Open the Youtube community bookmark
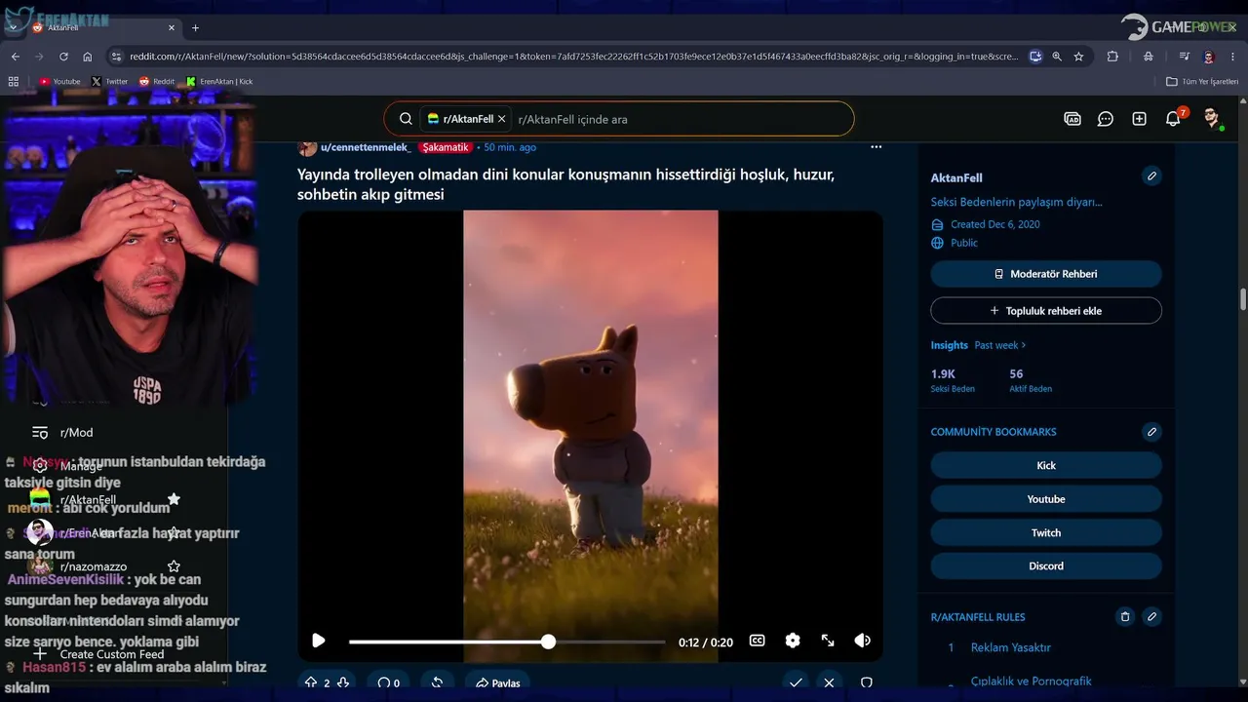The height and width of the screenshot is (702, 1248). point(1046,499)
